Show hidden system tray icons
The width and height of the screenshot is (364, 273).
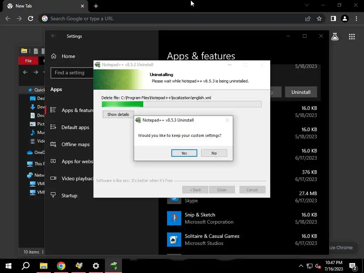tap(301, 266)
